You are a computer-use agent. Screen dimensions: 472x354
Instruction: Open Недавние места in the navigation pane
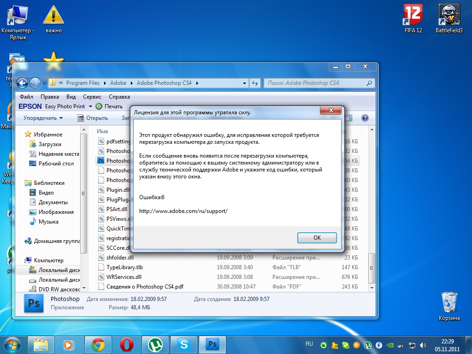(x=54, y=154)
